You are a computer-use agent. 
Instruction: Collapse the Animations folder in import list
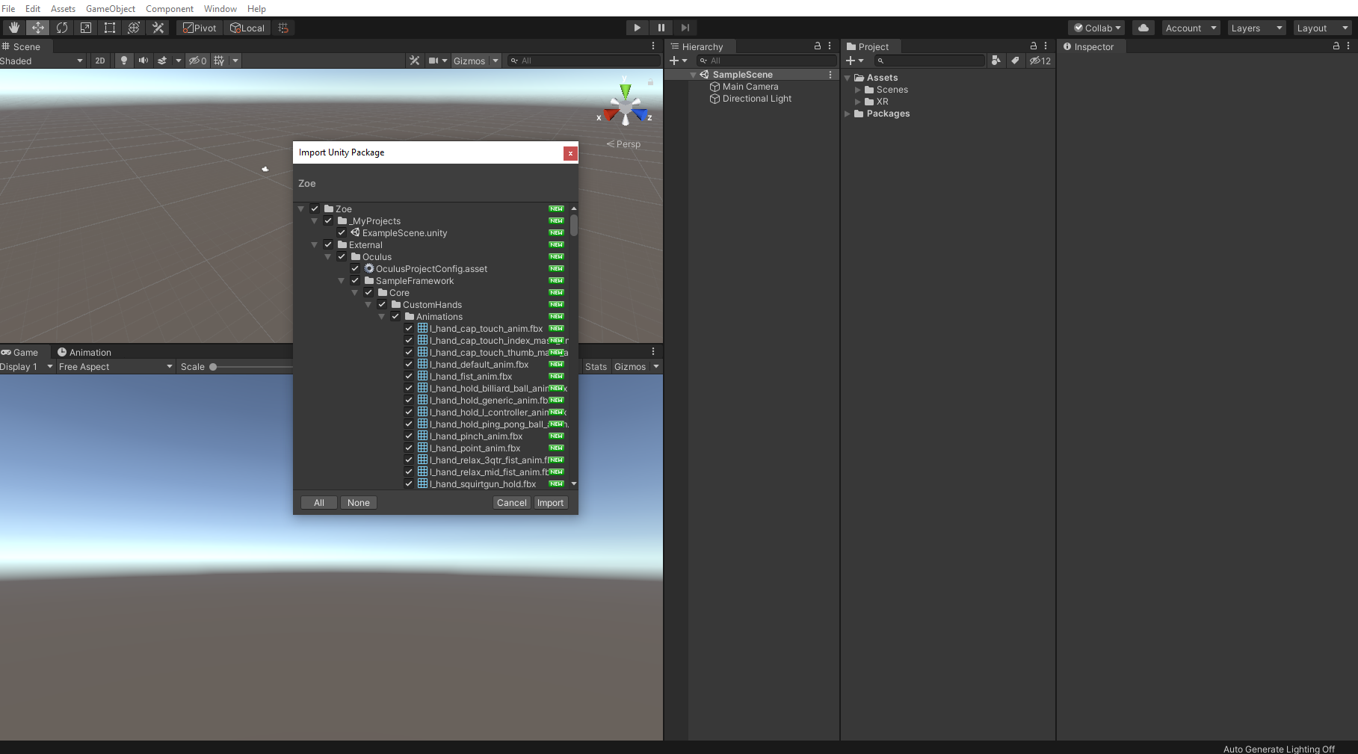[x=382, y=317]
